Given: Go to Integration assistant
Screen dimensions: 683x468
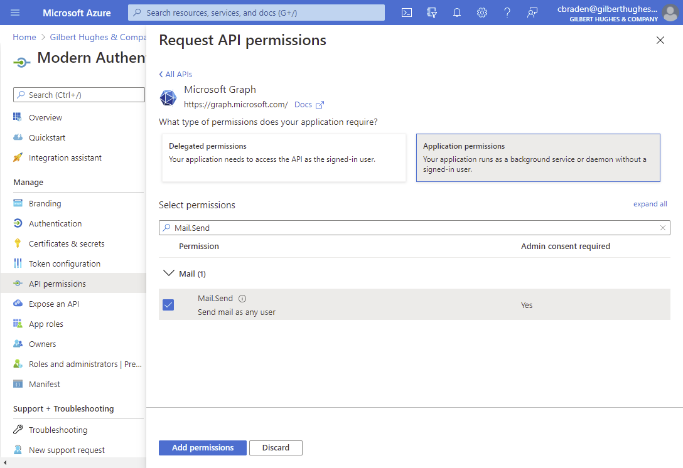Looking at the screenshot, I should pos(65,157).
